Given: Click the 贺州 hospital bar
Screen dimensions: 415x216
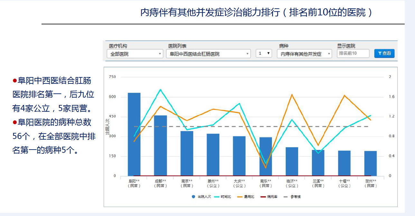Looking at the screenshot, I should coord(371,163).
